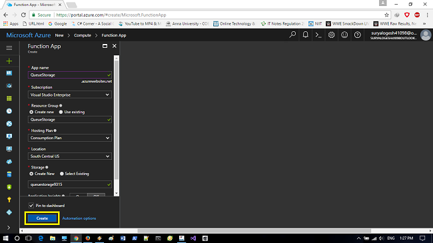Select Create new resource group radio
This screenshot has height=243, width=433.
[31, 112]
